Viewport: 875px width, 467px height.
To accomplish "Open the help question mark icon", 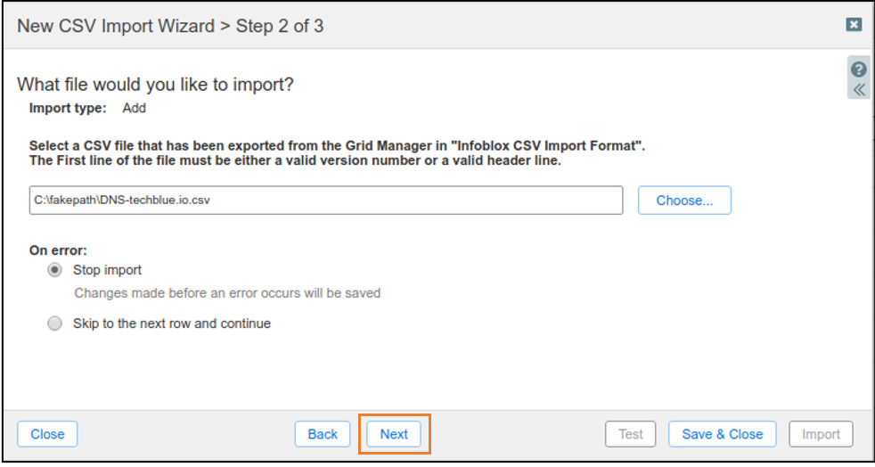I will point(858,70).
